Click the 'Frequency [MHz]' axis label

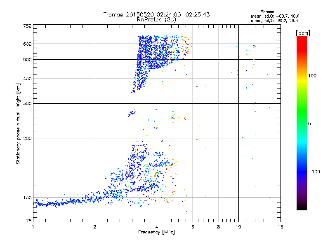click(x=156, y=232)
